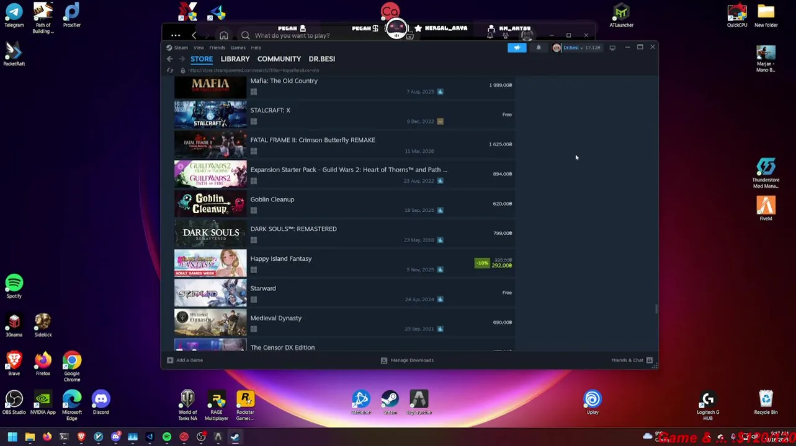Open the Recycle Bin
The height and width of the screenshot is (446, 796).
point(766,403)
